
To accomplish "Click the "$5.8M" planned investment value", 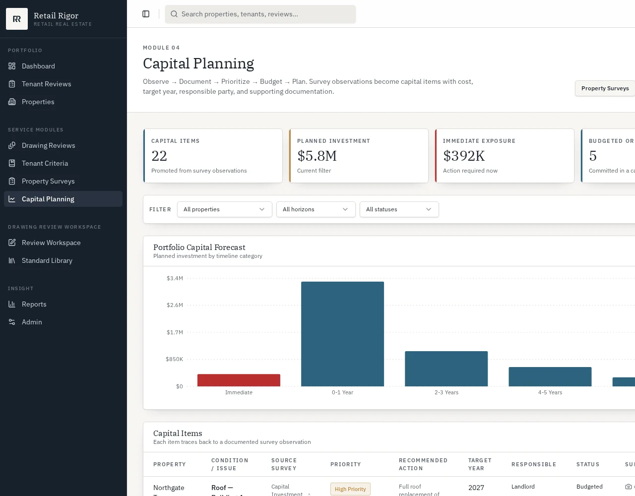I will coord(317,156).
